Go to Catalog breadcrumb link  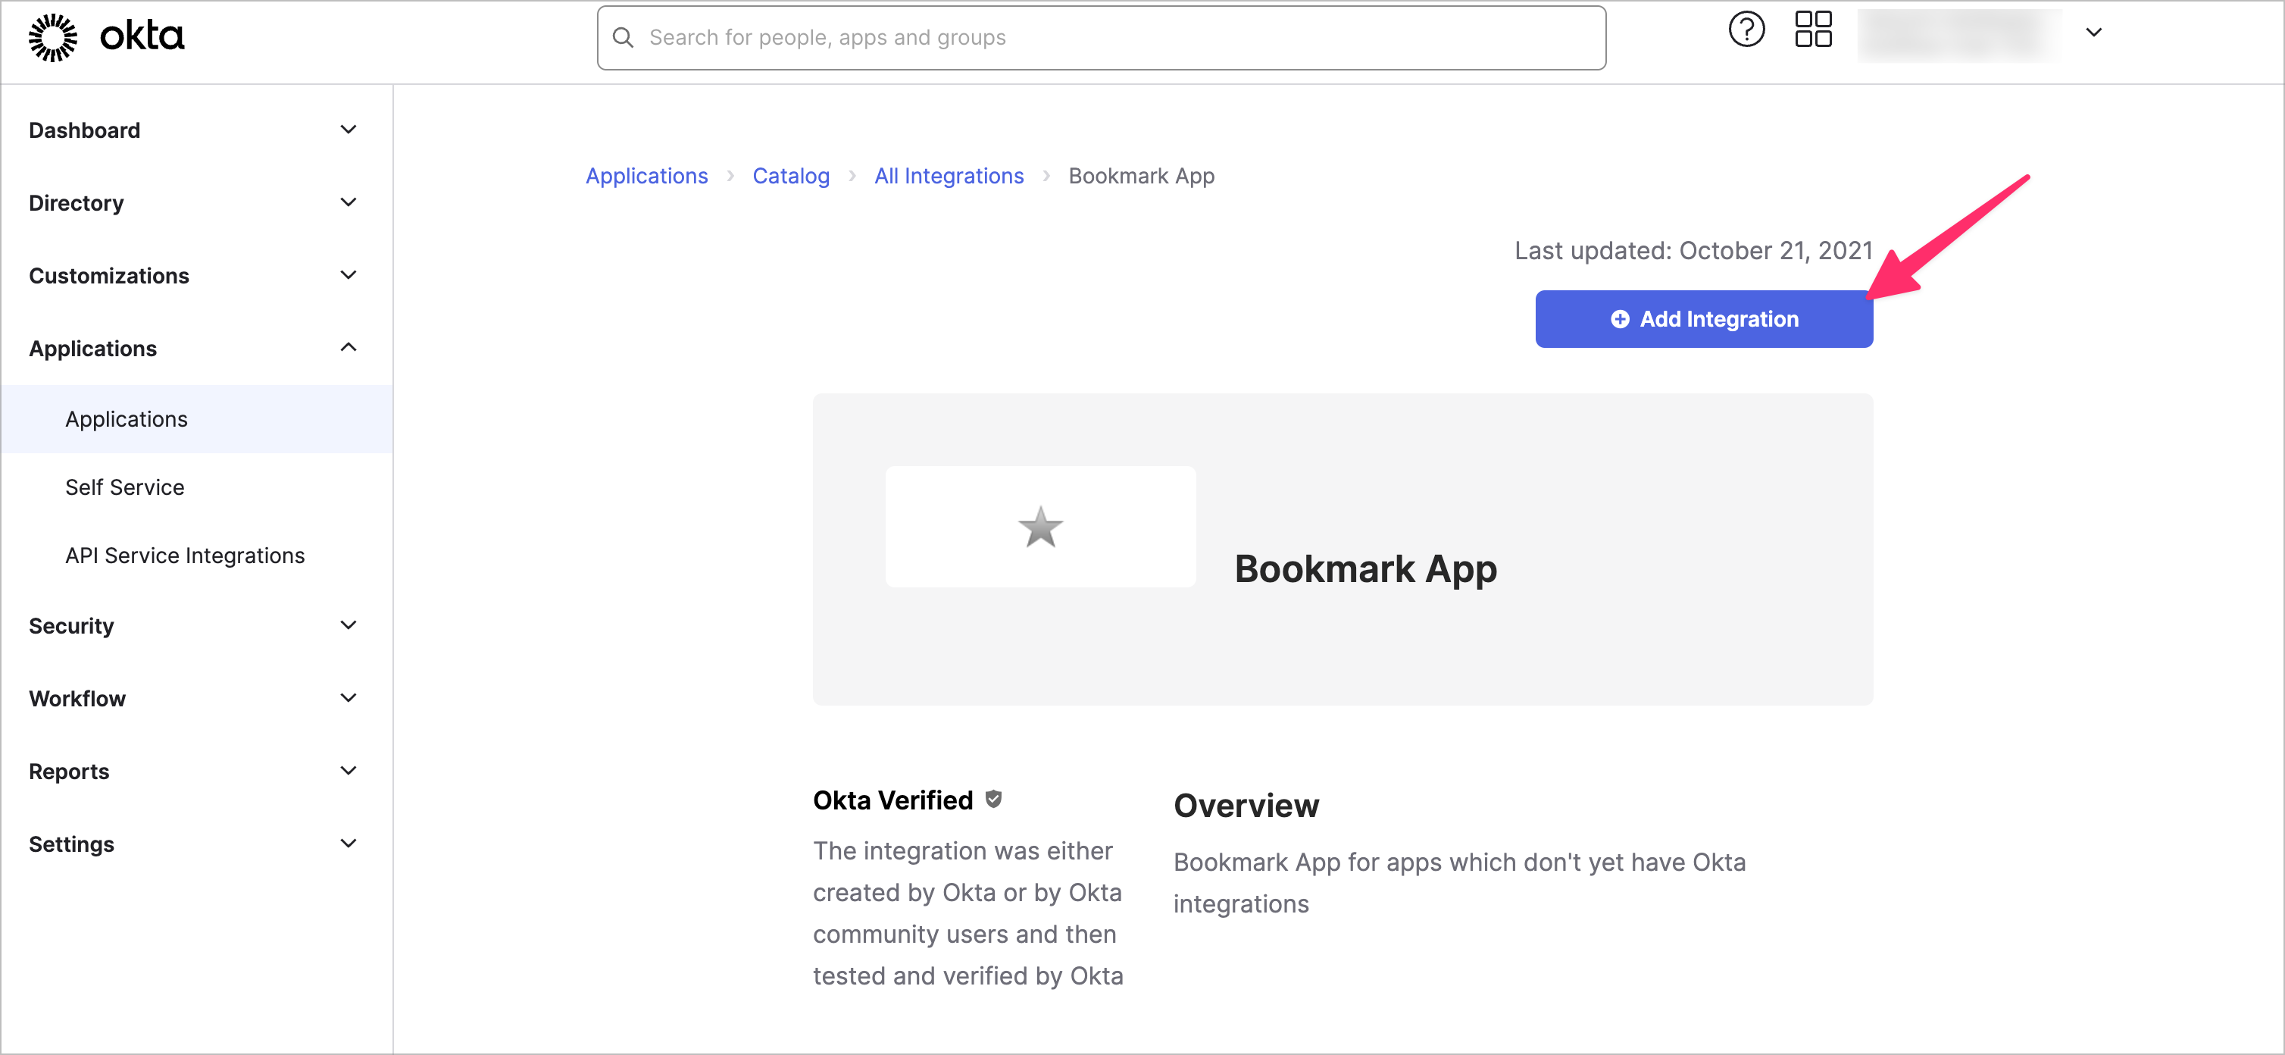pyautogui.click(x=791, y=176)
